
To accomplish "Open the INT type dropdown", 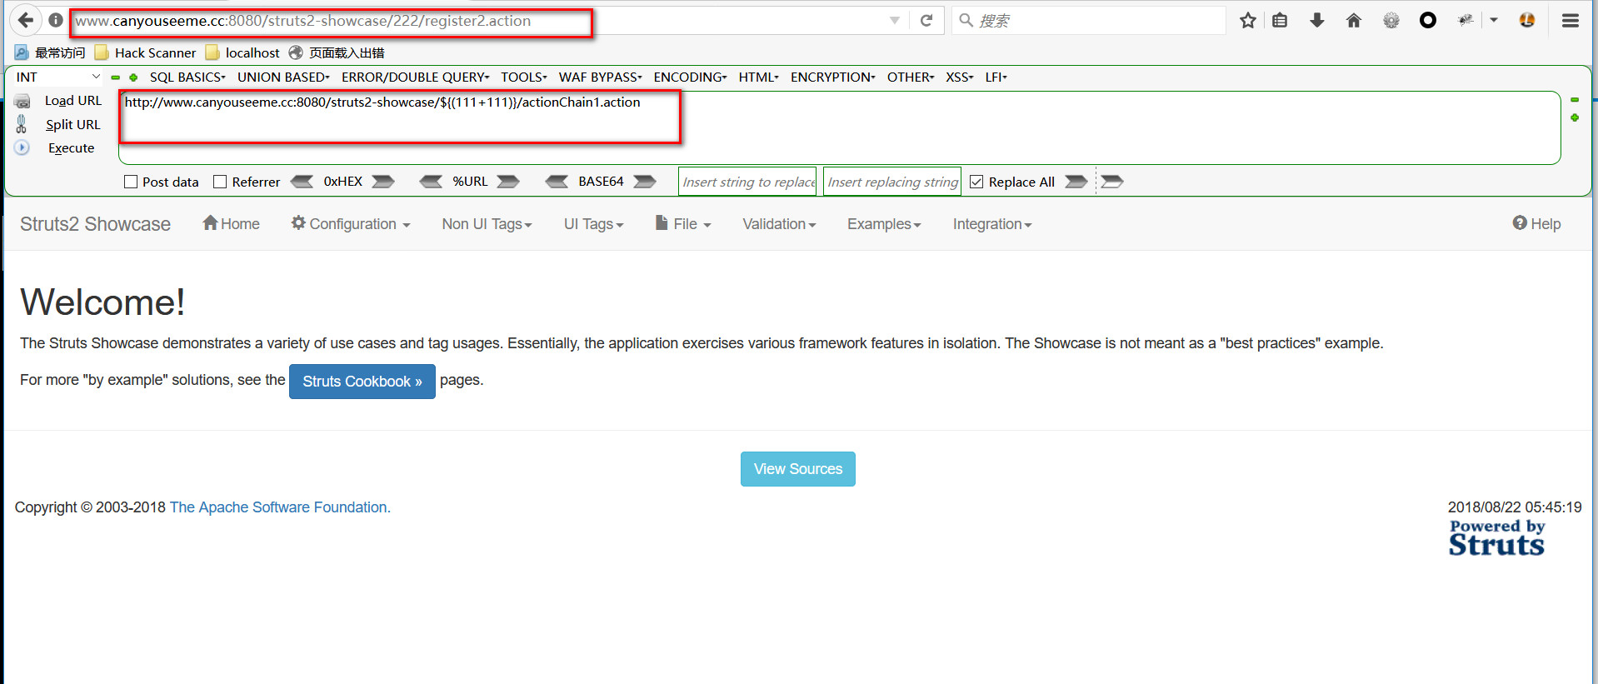I will click(58, 77).
